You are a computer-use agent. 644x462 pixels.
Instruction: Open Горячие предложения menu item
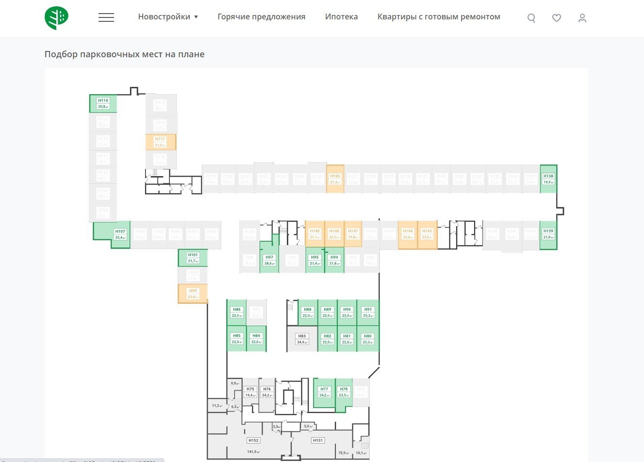(x=262, y=16)
